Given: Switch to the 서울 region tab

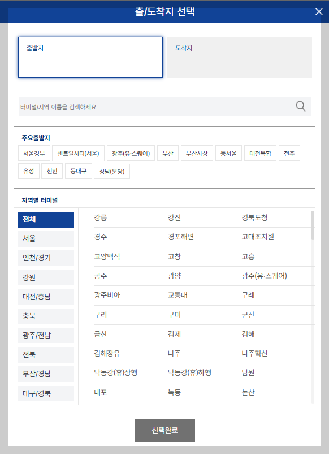Looking at the screenshot, I should click(x=46, y=239).
